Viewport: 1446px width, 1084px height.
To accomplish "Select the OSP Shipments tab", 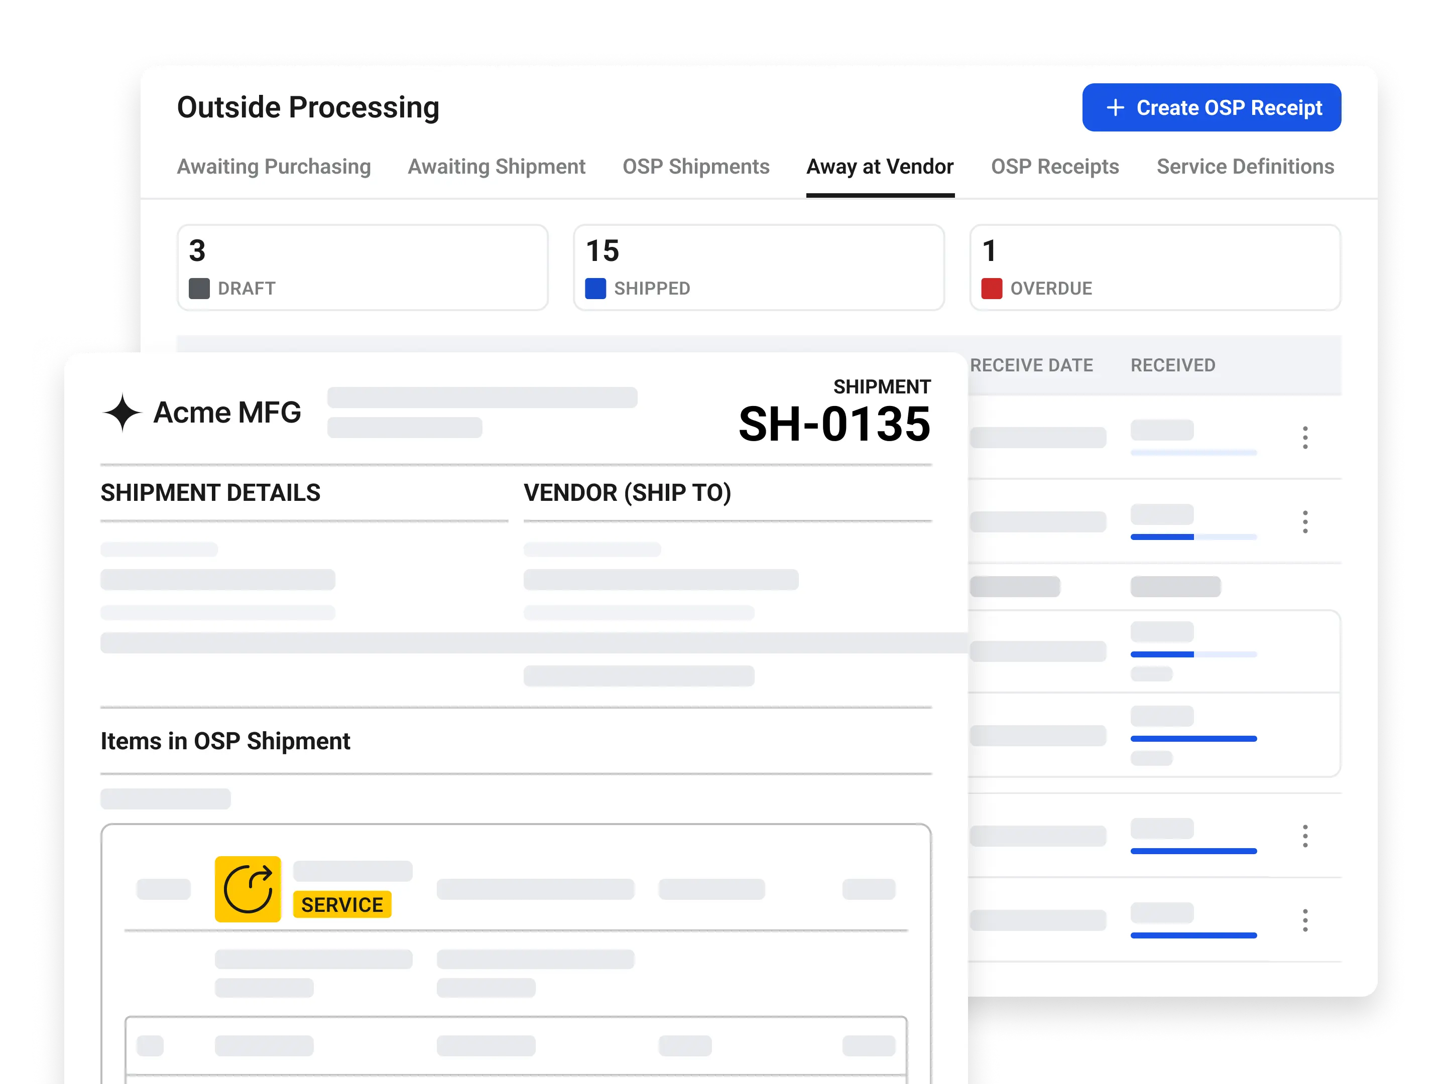I will point(695,167).
